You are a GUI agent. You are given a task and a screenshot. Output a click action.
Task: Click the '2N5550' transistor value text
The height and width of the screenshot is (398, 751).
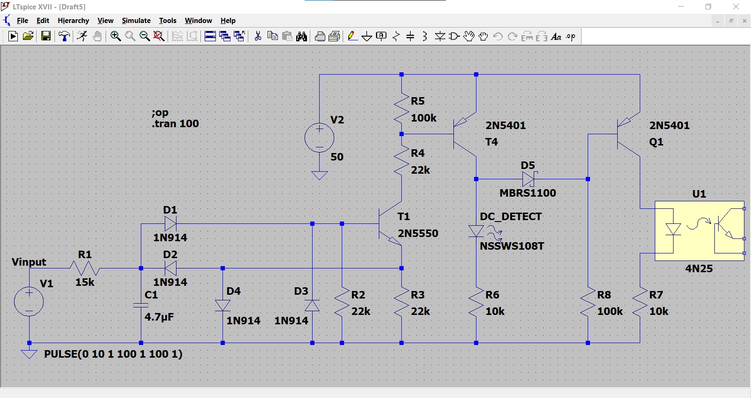coord(418,233)
